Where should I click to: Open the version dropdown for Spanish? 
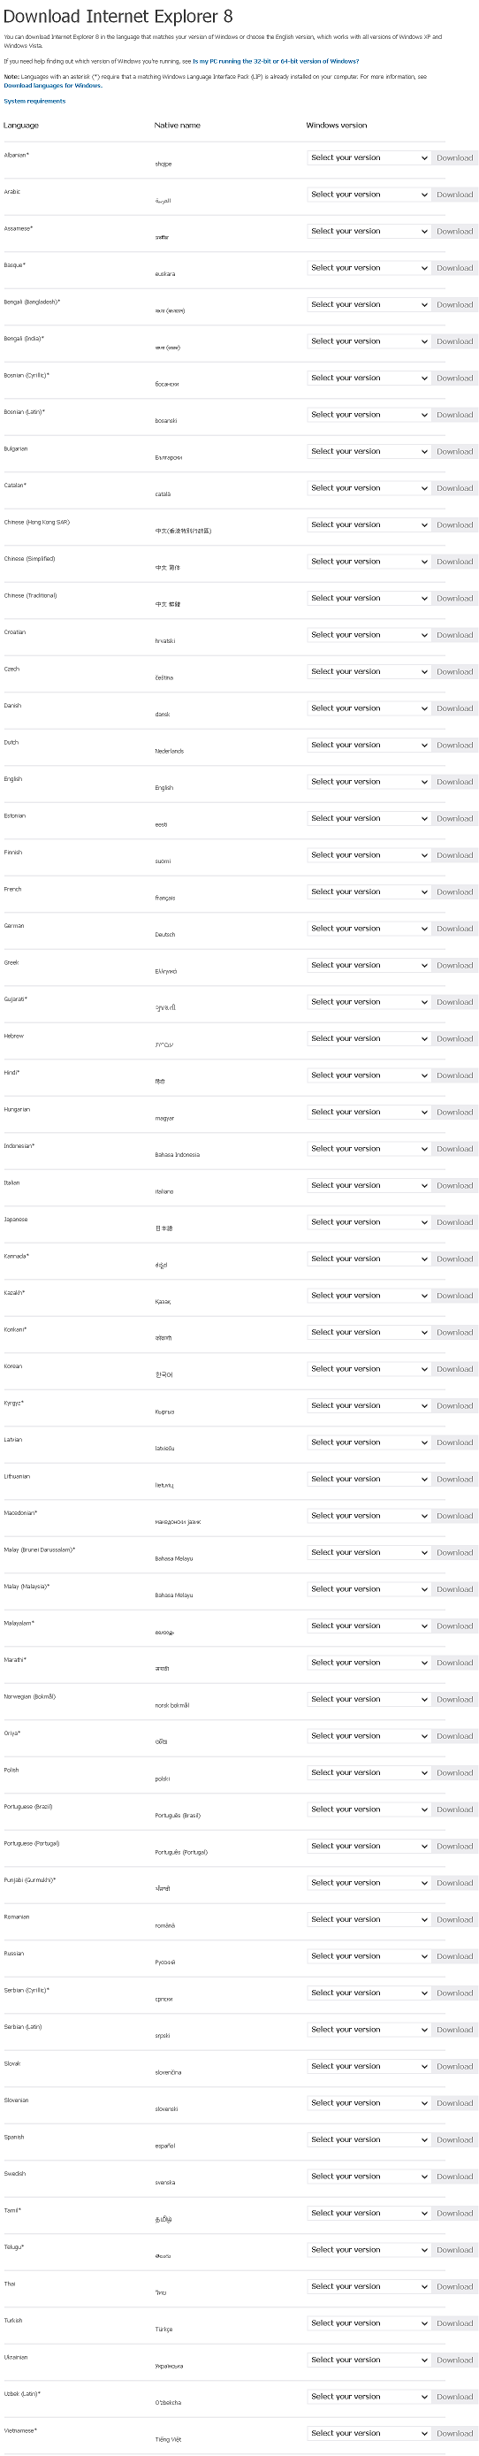(369, 2139)
